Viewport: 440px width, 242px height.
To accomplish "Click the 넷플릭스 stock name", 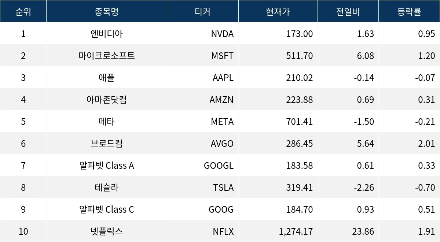I will [x=107, y=231].
